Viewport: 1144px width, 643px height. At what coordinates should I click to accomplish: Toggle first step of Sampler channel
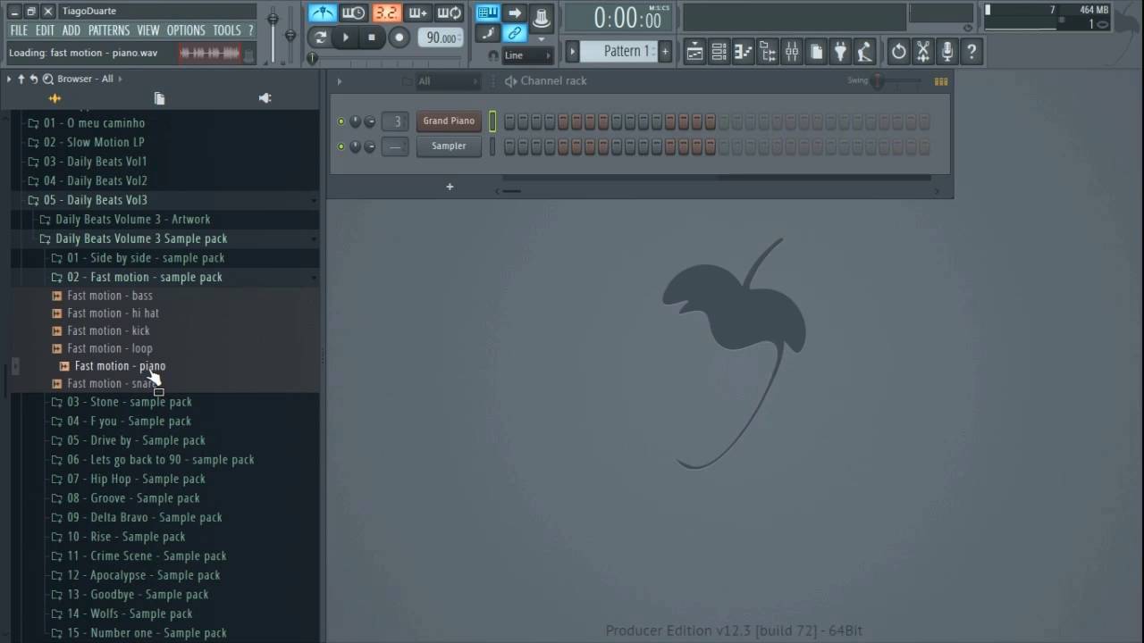pos(509,146)
